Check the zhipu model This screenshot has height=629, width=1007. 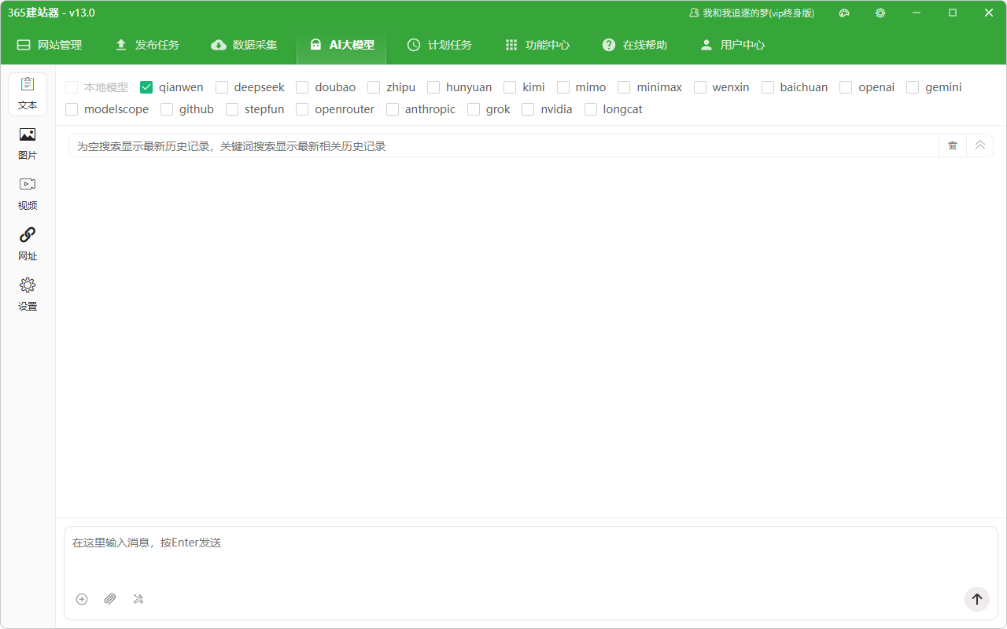374,87
